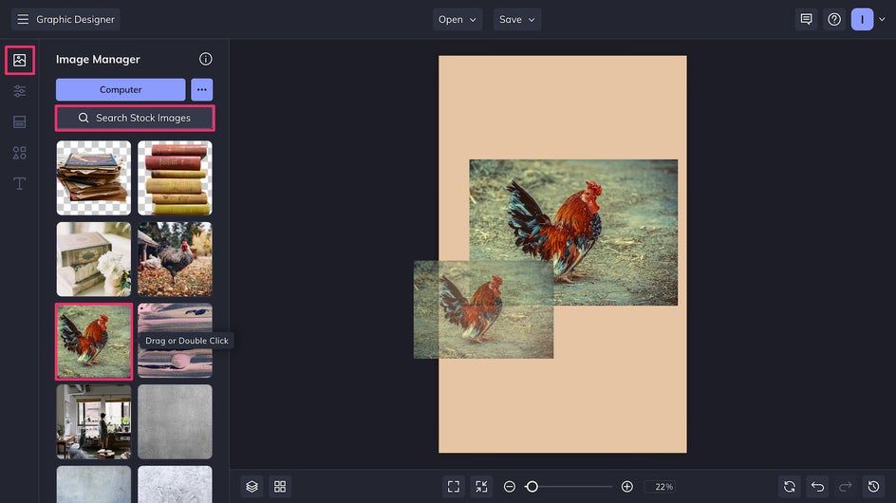
Task: Select the cafe interior thumbnail
Action: tap(94, 421)
